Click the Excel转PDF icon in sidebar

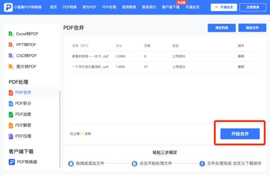pos(11,34)
